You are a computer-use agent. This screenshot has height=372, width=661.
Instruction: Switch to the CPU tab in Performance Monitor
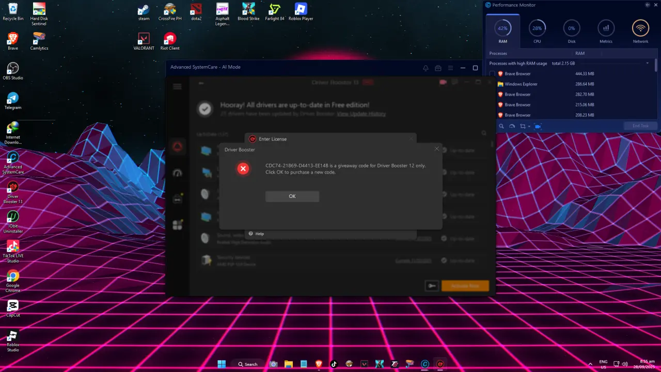(x=537, y=32)
